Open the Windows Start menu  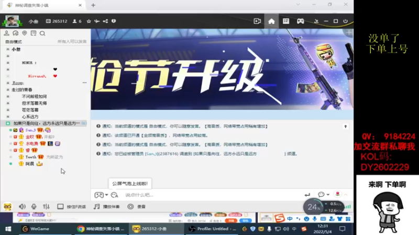pos(8,229)
